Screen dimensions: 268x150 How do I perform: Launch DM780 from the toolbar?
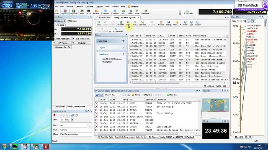click(88, 12)
